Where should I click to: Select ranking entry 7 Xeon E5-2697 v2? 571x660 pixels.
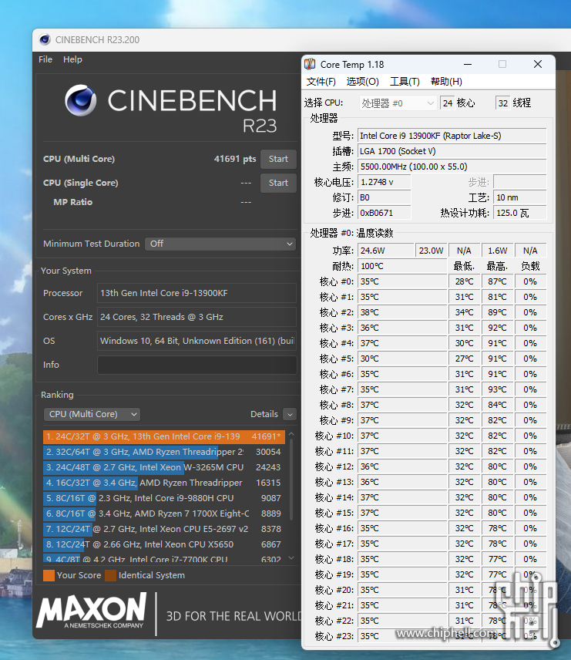click(x=164, y=529)
